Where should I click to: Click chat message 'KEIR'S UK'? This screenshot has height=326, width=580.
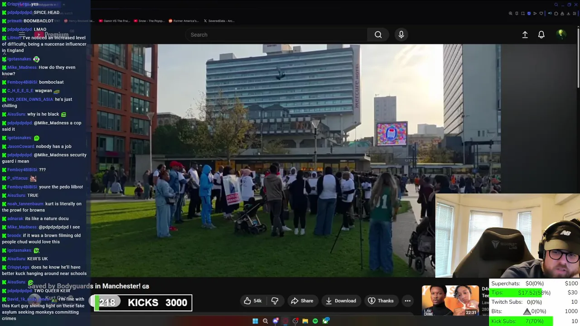tap(37, 259)
